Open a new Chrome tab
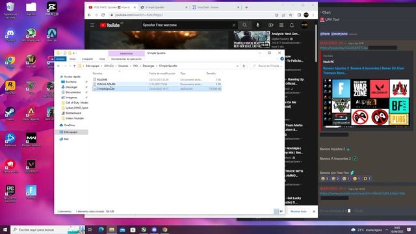 [246, 7]
